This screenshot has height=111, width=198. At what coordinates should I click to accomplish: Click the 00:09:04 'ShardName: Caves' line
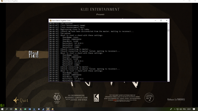[x=64, y=73]
